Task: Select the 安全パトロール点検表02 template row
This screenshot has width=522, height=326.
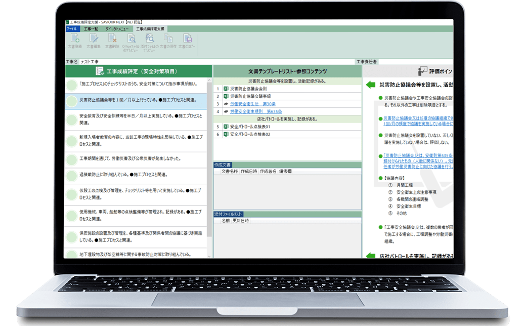Action: point(250,134)
